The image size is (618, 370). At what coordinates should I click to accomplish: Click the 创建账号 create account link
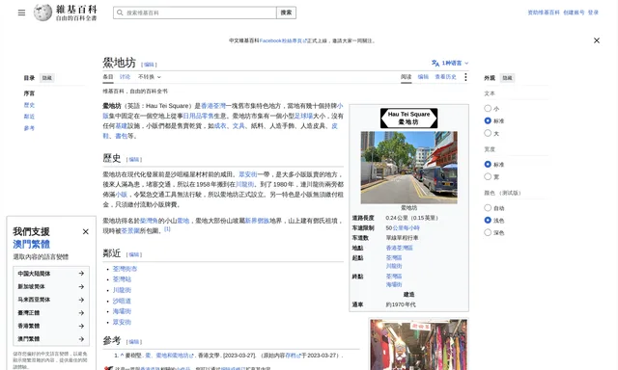pyautogui.click(x=574, y=13)
